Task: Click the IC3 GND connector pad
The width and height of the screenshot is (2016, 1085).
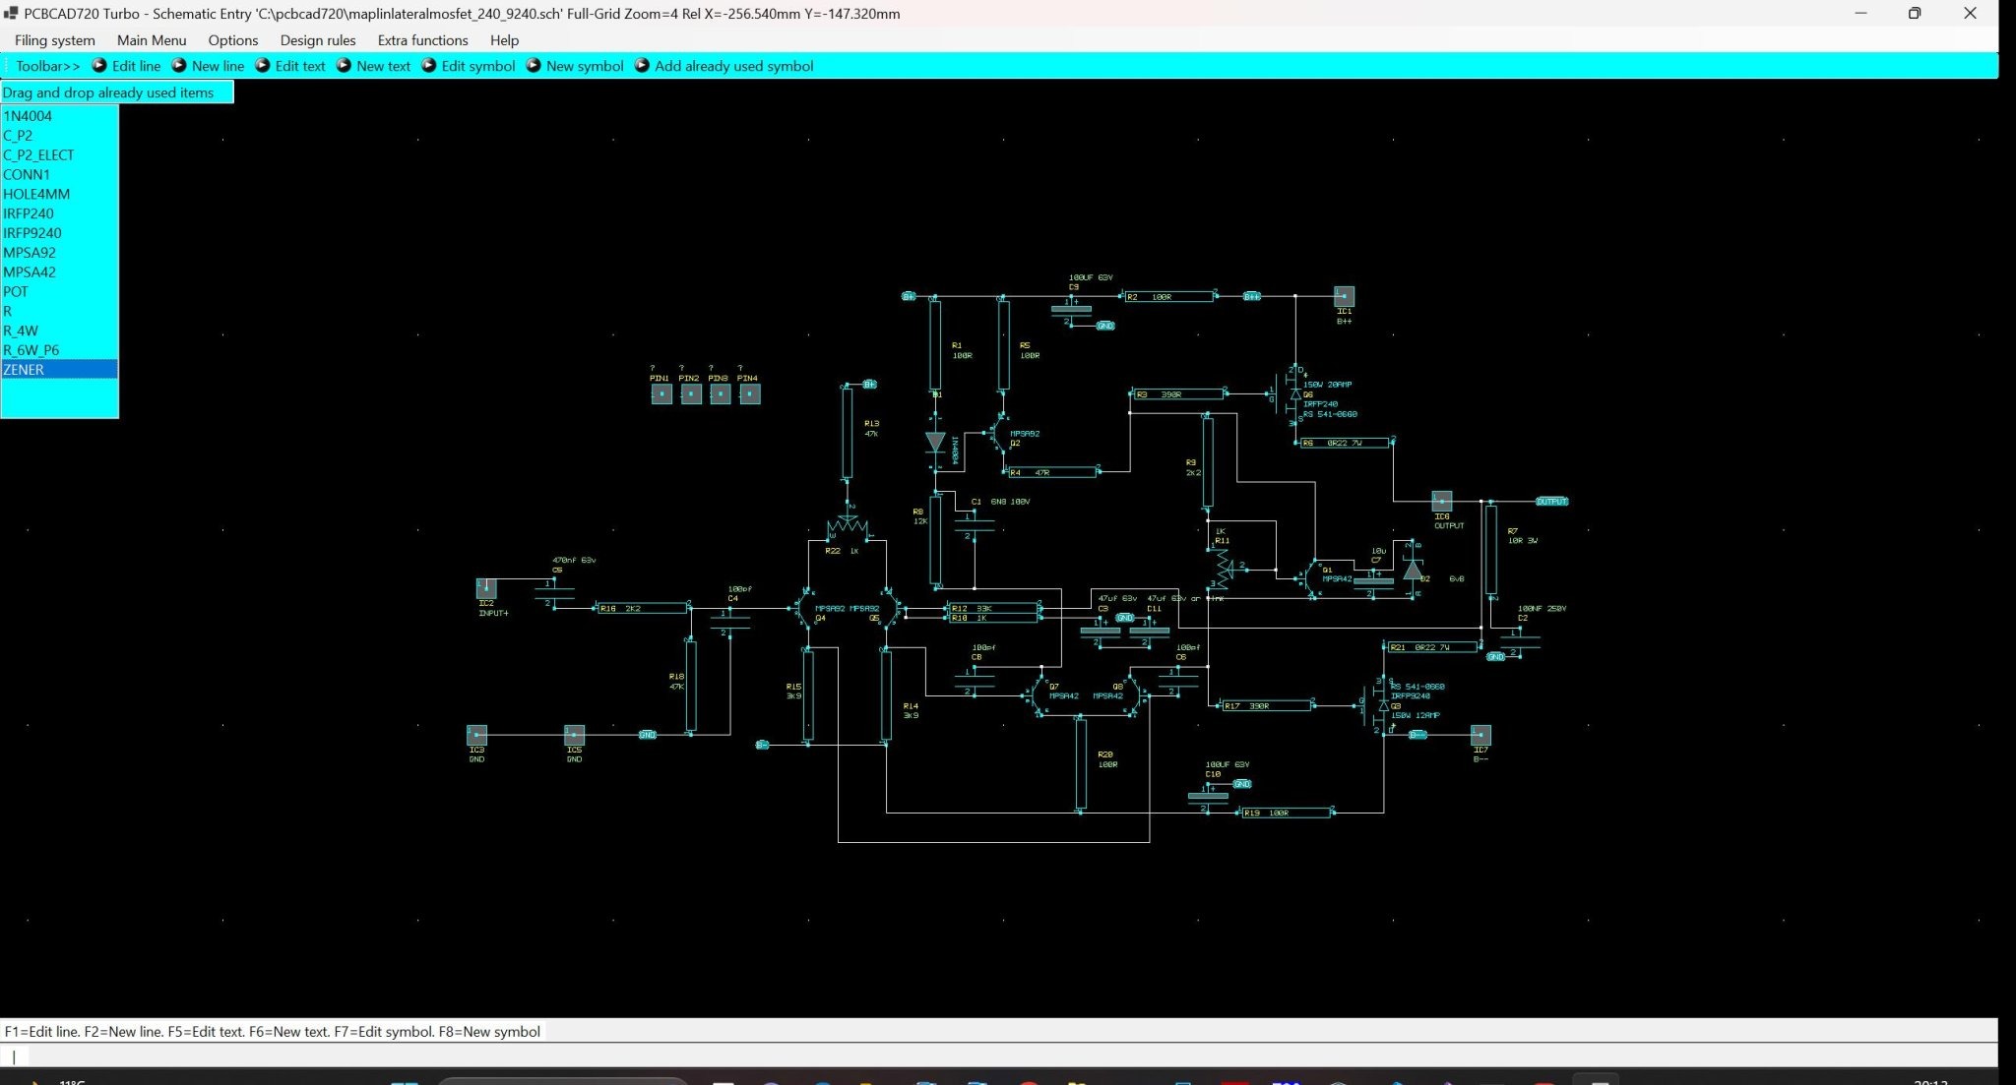Action: point(476,735)
